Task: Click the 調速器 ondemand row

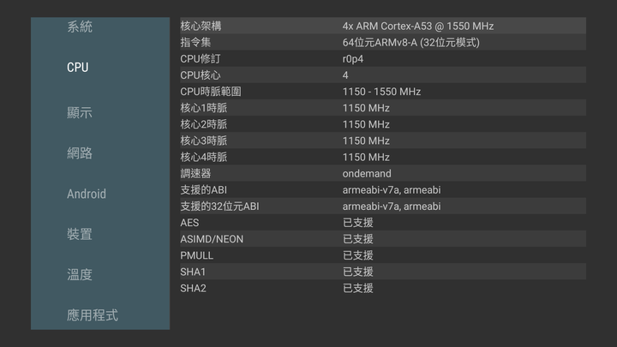Action: point(383,173)
